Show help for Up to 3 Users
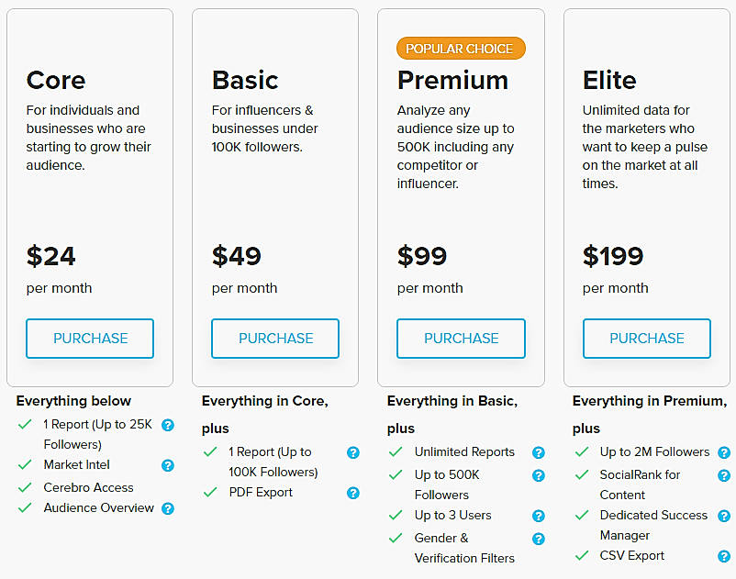The image size is (736, 579). coord(539,516)
